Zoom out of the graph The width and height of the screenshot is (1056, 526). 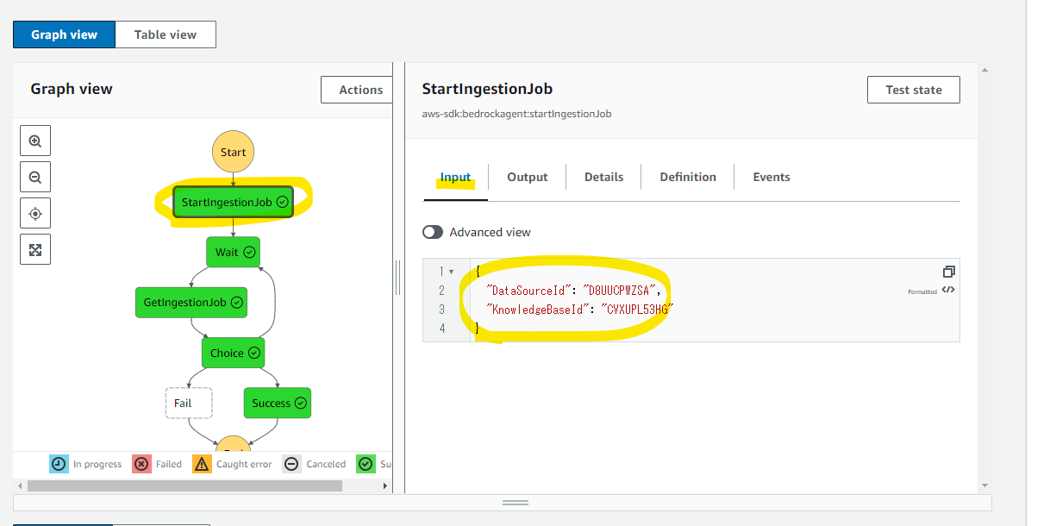[x=35, y=177]
